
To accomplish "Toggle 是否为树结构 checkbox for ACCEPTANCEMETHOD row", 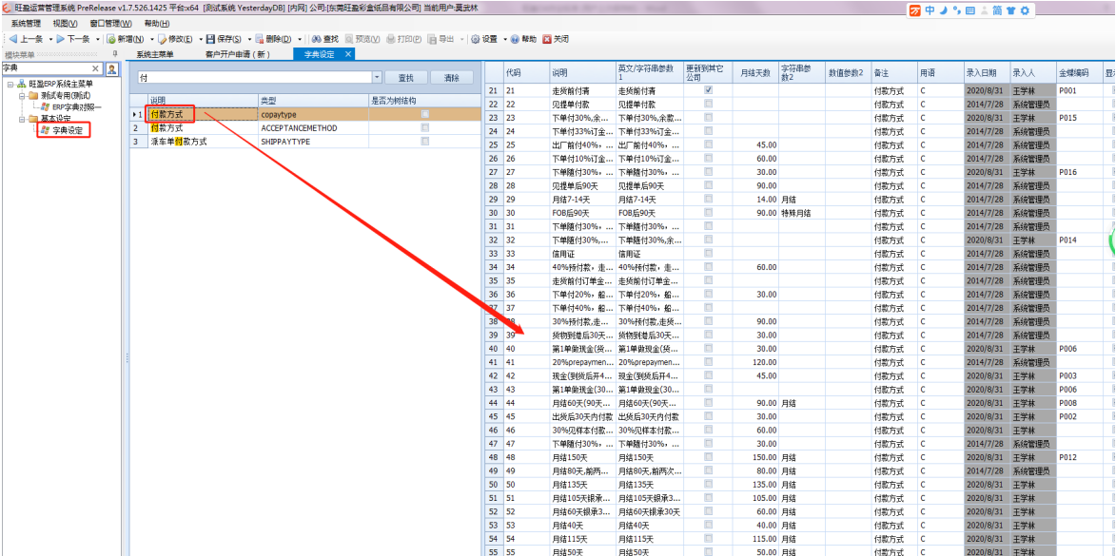I will point(425,128).
